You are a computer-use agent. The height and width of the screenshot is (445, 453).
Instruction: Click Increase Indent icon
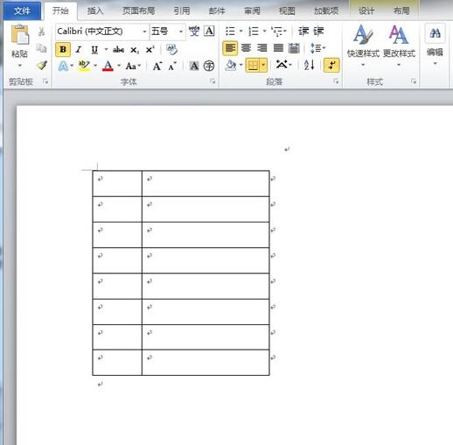(x=318, y=31)
